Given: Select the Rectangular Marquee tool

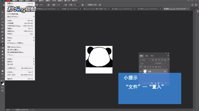Looking at the screenshot, I should [2, 15].
